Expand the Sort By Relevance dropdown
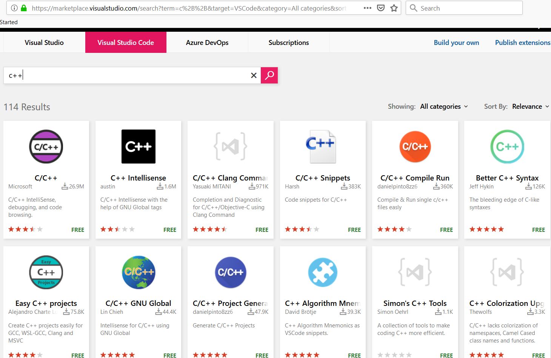Image resolution: width=551 pixels, height=358 pixels. click(x=531, y=106)
